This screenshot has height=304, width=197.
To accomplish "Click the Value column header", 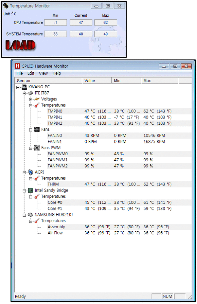I will (97, 81).
